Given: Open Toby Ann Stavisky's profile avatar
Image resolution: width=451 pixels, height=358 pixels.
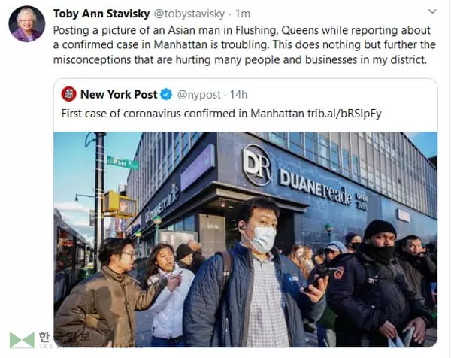Looking at the screenshot, I should click(x=27, y=24).
